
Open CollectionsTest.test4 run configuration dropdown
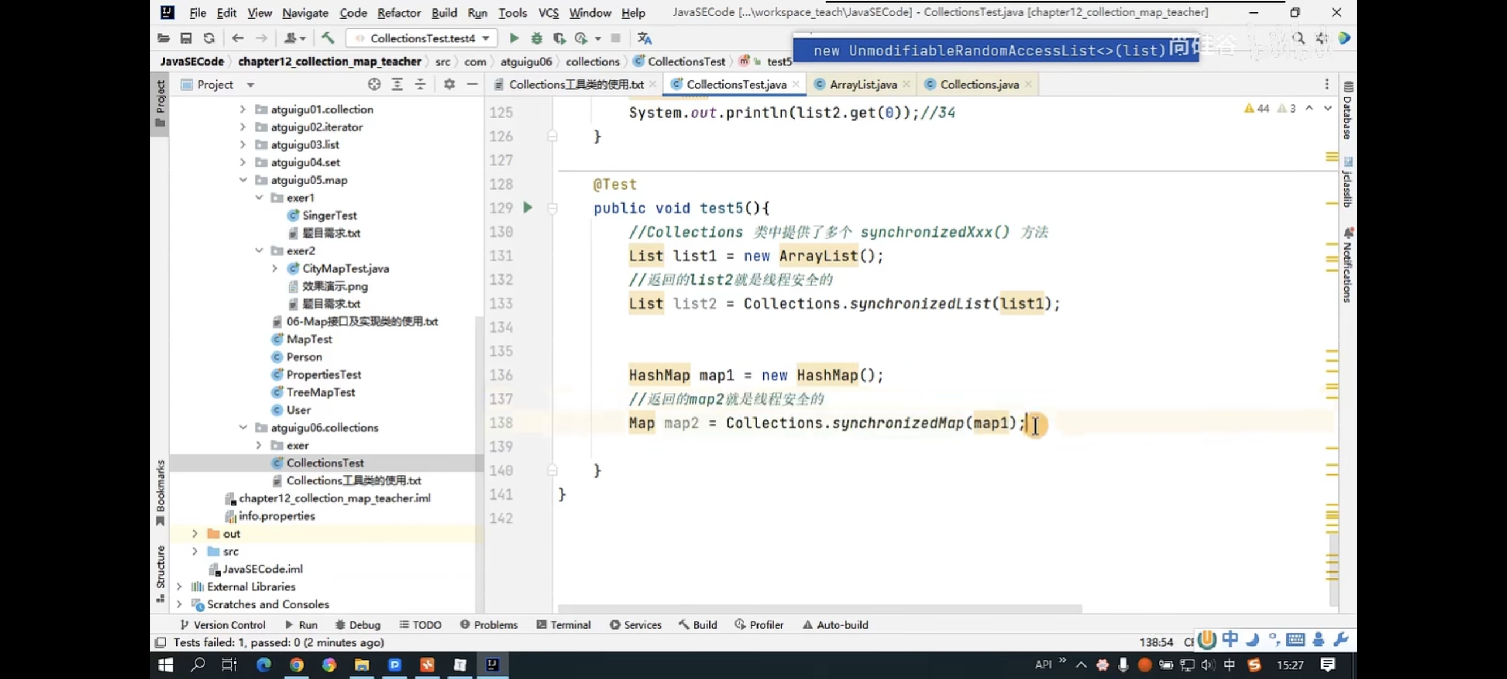click(x=422, y=38)
